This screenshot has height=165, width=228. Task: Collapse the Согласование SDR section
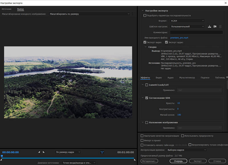click(142, 98)
